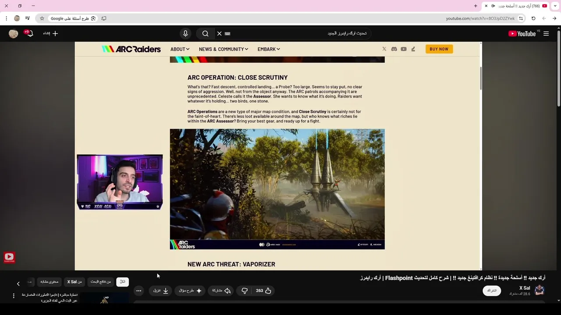Expand NEWS & COMMUNITY menu
The image size is (561, 315).
coord(224,49)
